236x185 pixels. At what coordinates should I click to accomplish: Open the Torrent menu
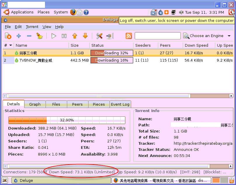[32, 27]
